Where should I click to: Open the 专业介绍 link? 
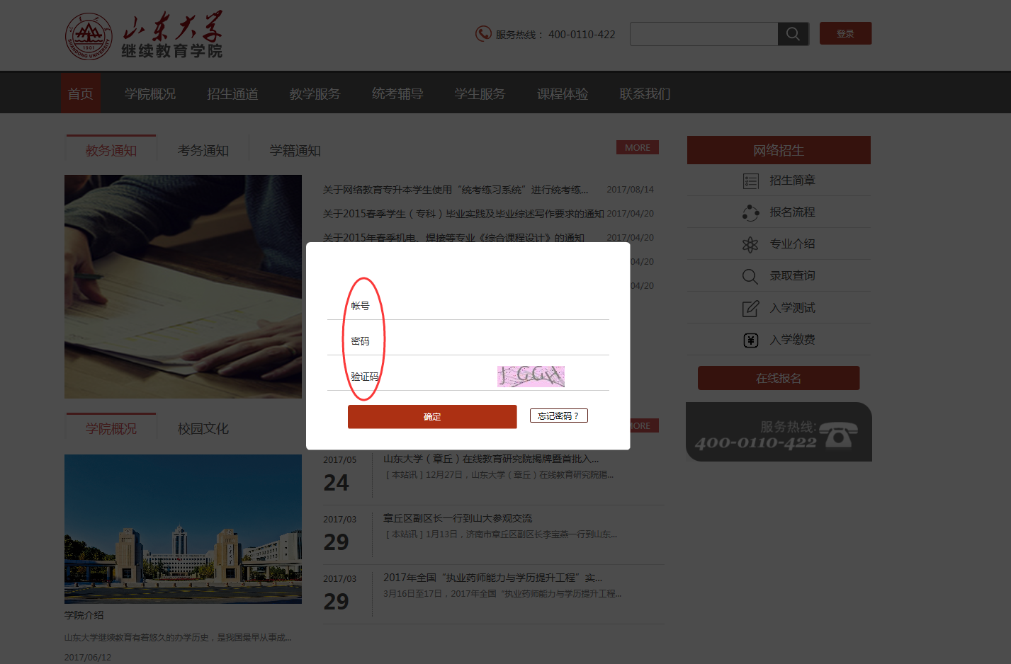point(792,244)
